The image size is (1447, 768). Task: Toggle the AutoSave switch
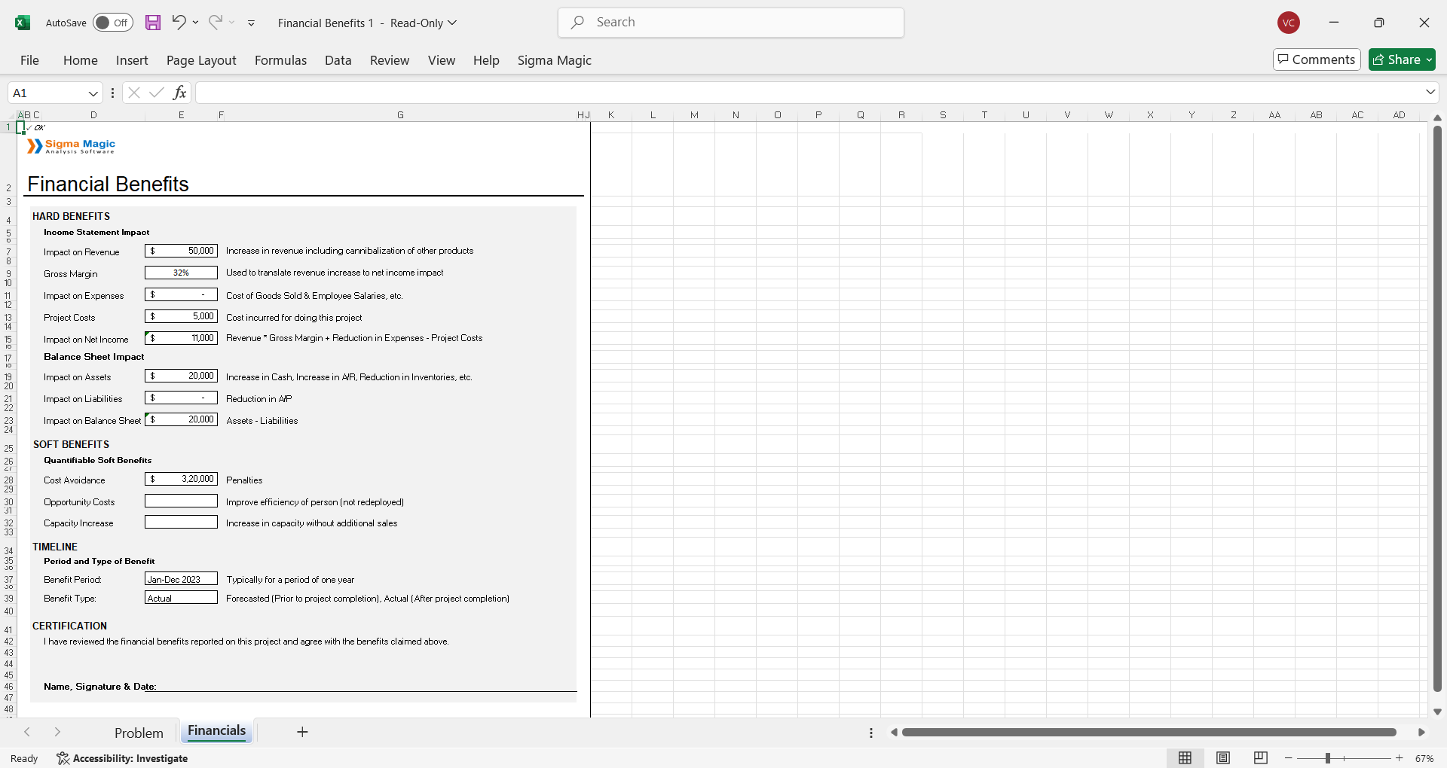pyautogui.click(x=112, y=23)
